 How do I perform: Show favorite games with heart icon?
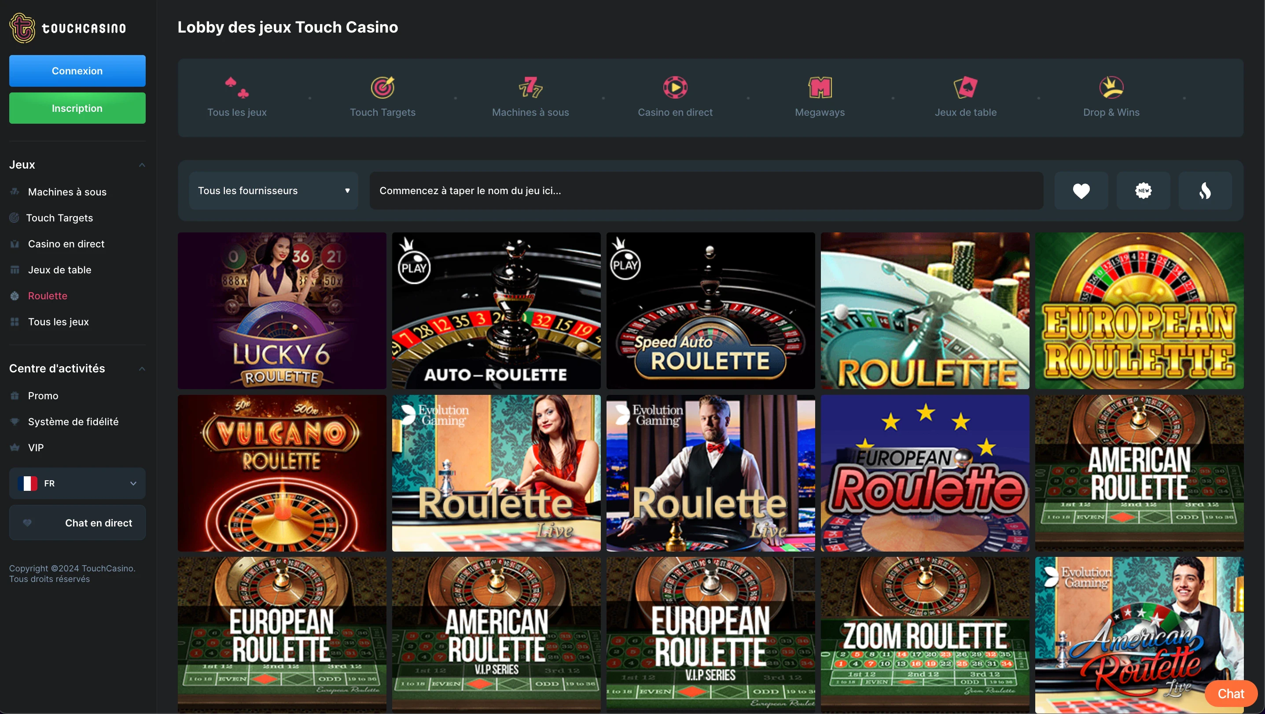[1081, 191]
